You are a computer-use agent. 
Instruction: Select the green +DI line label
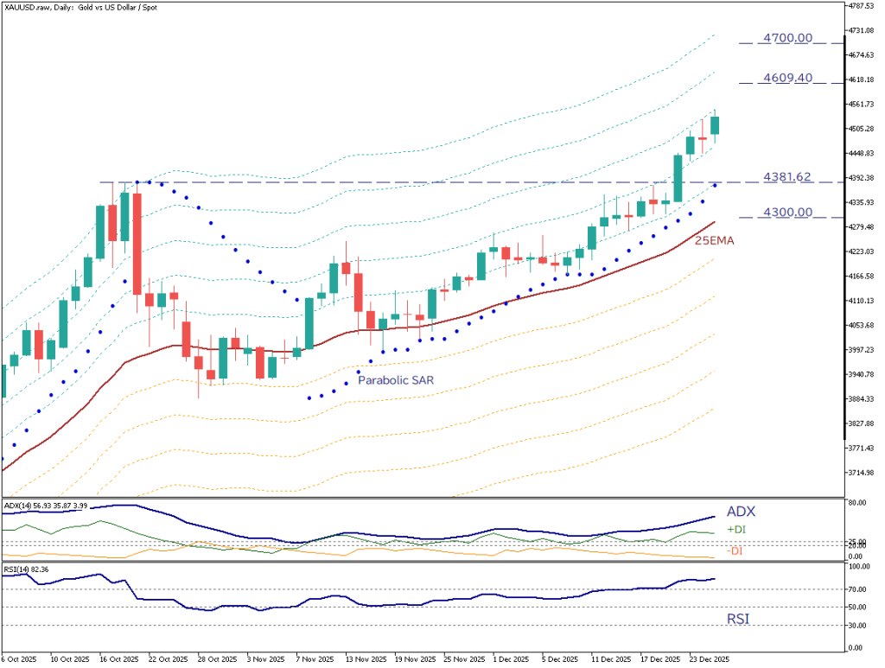[x=735, y=529]
